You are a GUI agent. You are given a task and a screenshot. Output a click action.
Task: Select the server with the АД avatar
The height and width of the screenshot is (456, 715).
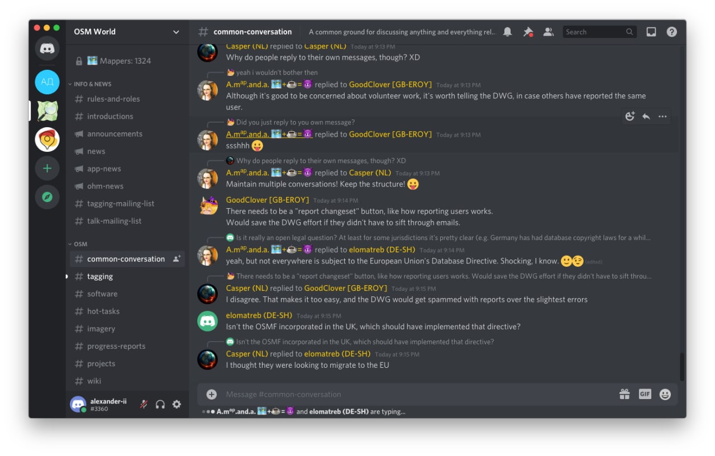click(x=47, y=82)
